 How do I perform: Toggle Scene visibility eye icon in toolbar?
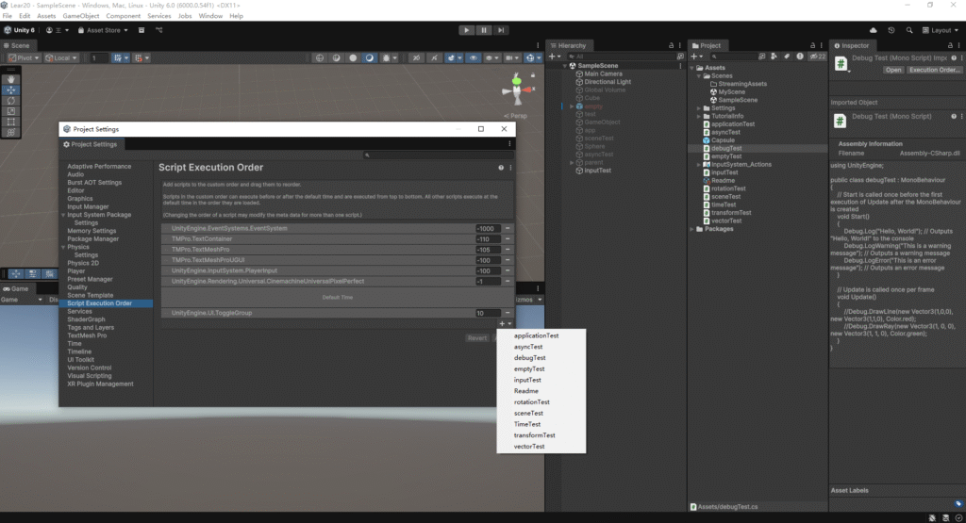point(474,57)
